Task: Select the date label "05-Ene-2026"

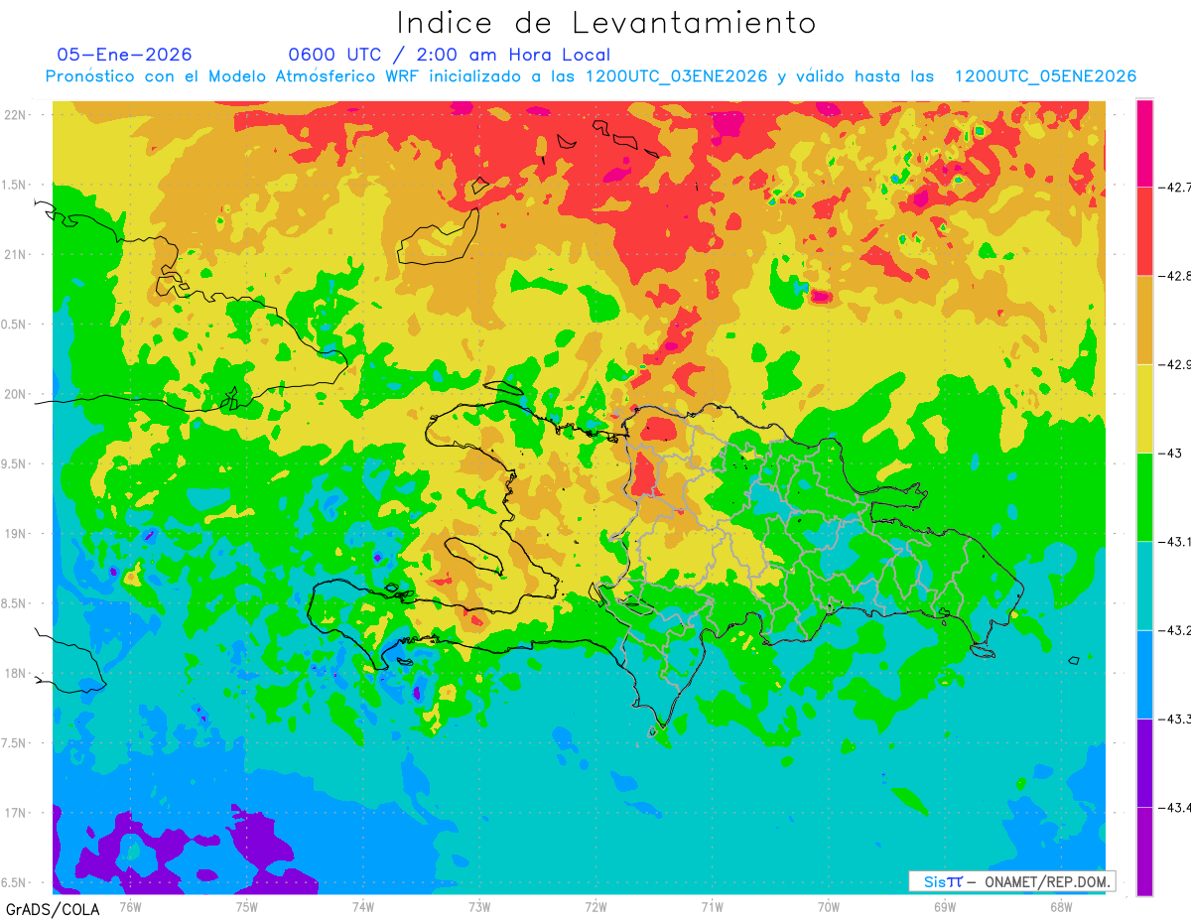Action: (125, 55)
